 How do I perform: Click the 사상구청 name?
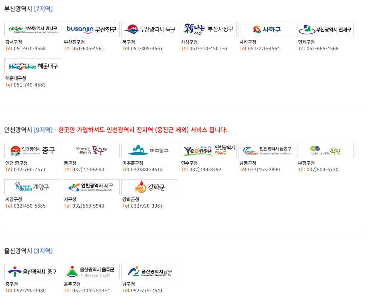click(x=189, y=42)
